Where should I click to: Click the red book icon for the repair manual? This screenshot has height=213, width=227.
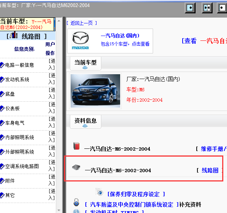[77, 146]
